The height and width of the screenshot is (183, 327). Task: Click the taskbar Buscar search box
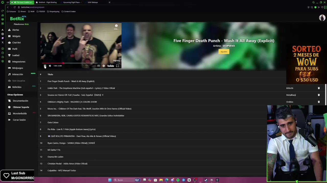pos(127,180)
